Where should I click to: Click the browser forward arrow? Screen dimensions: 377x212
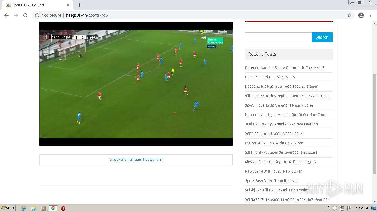(16, 15)
